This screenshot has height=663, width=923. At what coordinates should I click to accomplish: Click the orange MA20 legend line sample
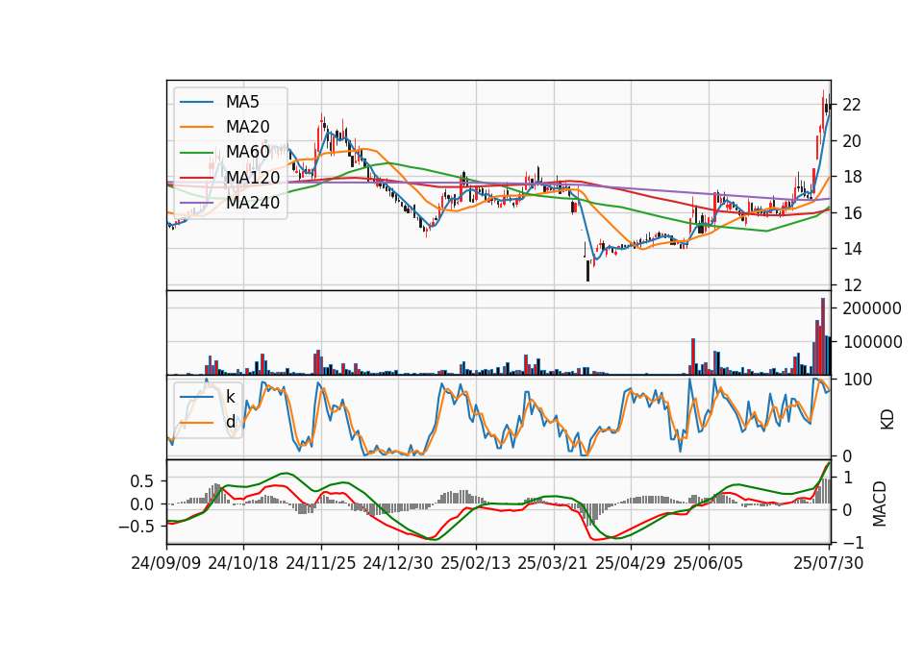[196, 127]
